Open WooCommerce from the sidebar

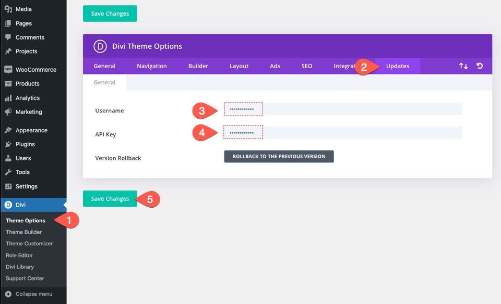[35, 70]
